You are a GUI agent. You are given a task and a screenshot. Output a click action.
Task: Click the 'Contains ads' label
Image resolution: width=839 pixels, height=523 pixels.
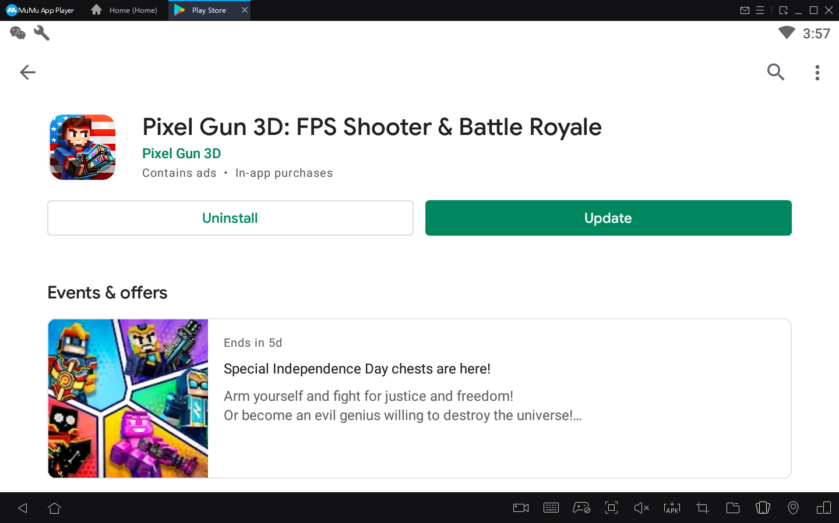(x=179, y=173)
